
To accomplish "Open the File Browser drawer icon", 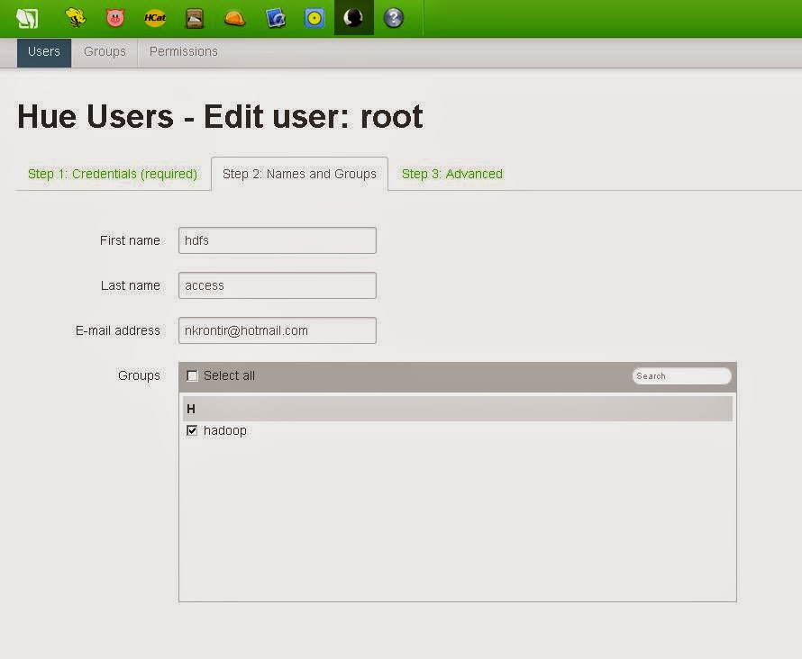I will click(195, 18).
